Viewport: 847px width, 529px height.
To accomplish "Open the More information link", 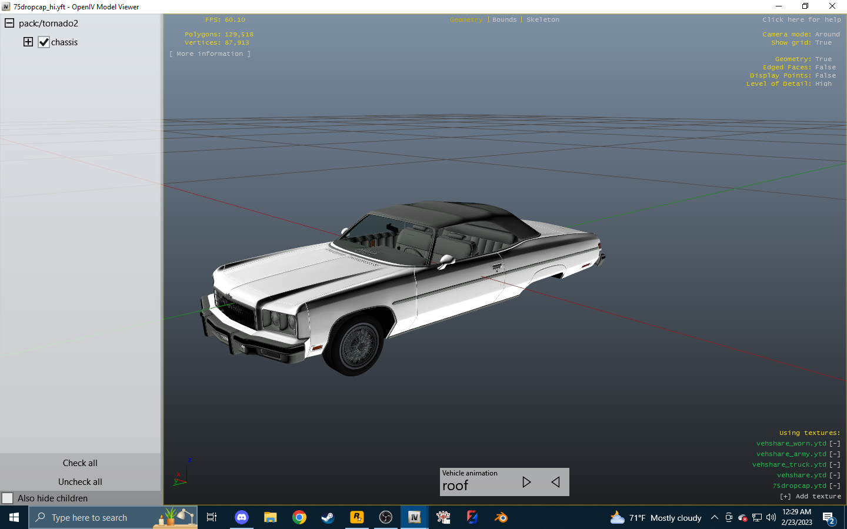I will coord(209,53).
